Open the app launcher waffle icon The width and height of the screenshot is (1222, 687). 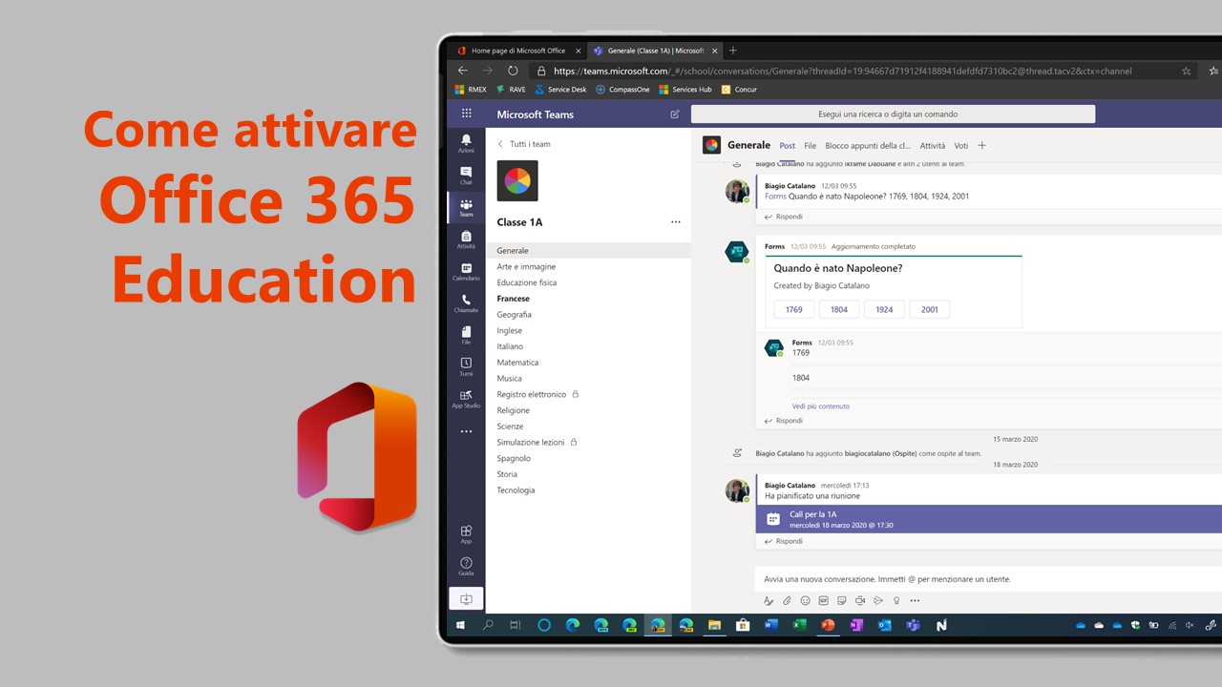click(x=466, y=114)
